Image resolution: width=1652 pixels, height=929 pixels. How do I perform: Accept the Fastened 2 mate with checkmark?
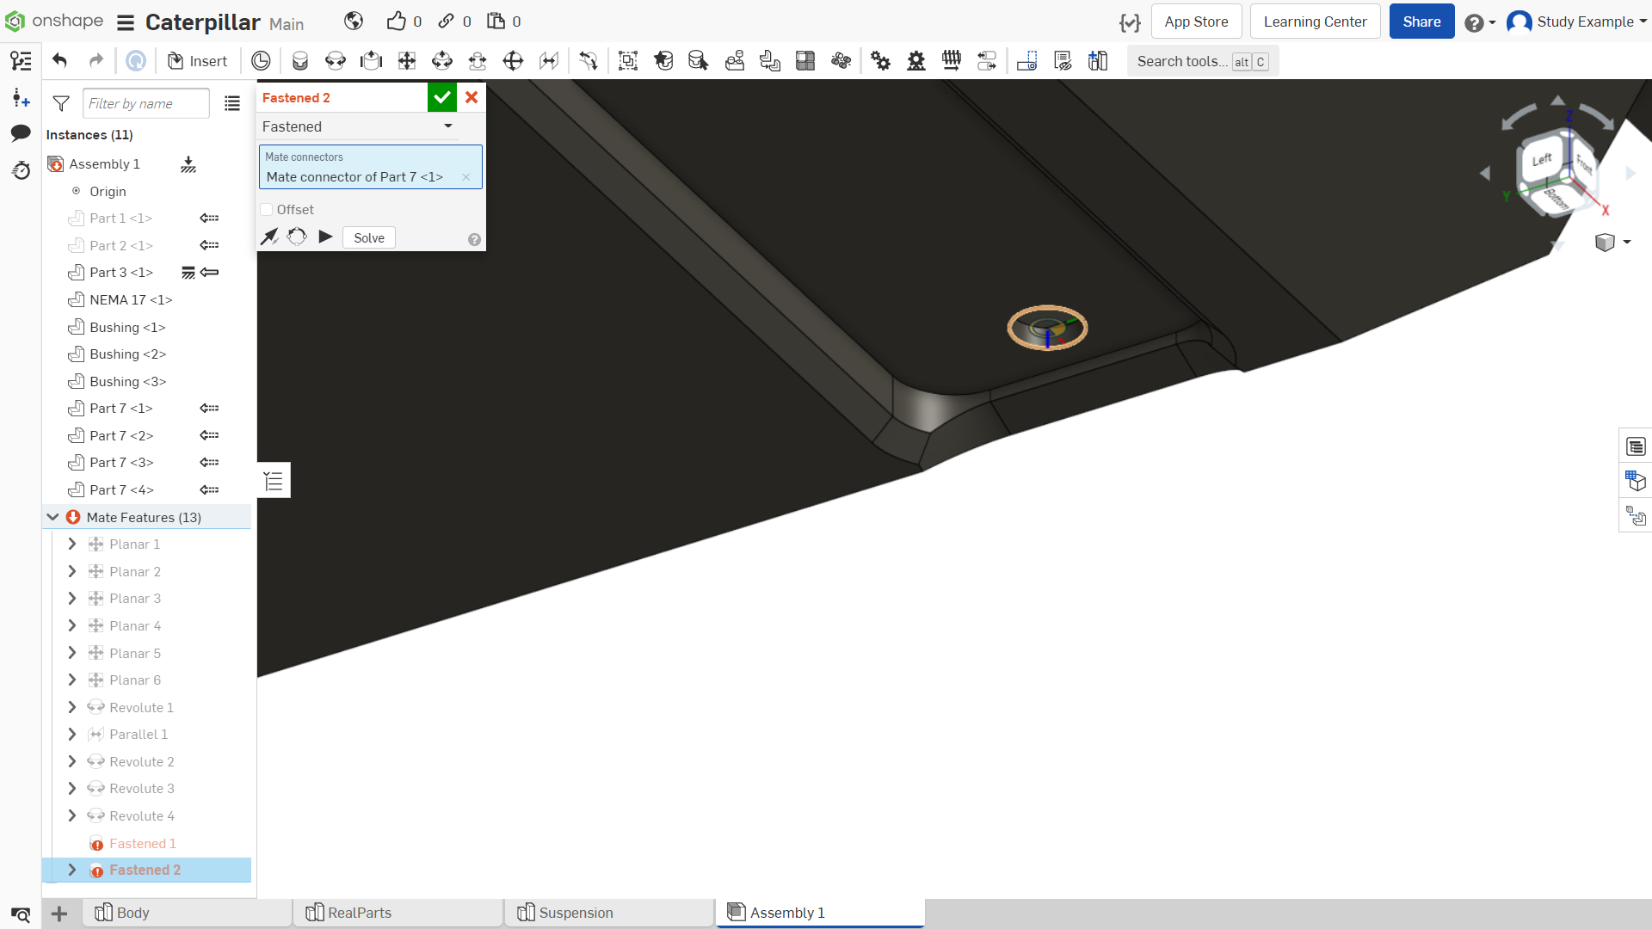(442, 97)
